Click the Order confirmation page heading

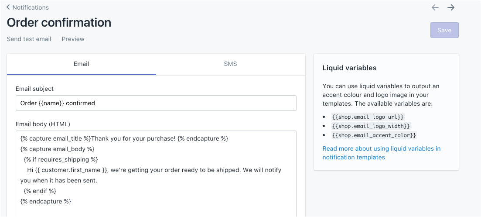click(59, 22)
